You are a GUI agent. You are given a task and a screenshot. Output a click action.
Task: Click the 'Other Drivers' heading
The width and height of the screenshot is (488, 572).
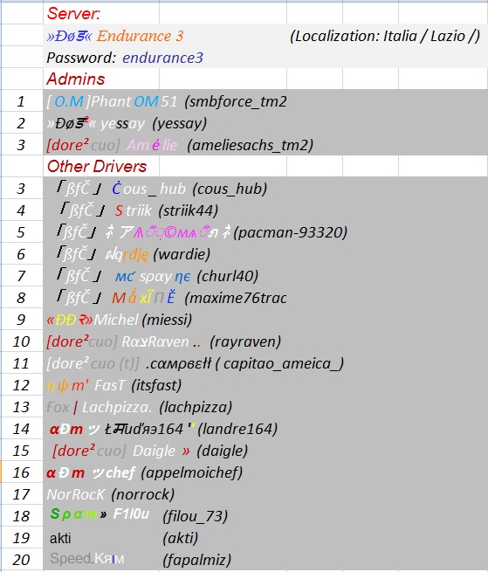point(97,166)
